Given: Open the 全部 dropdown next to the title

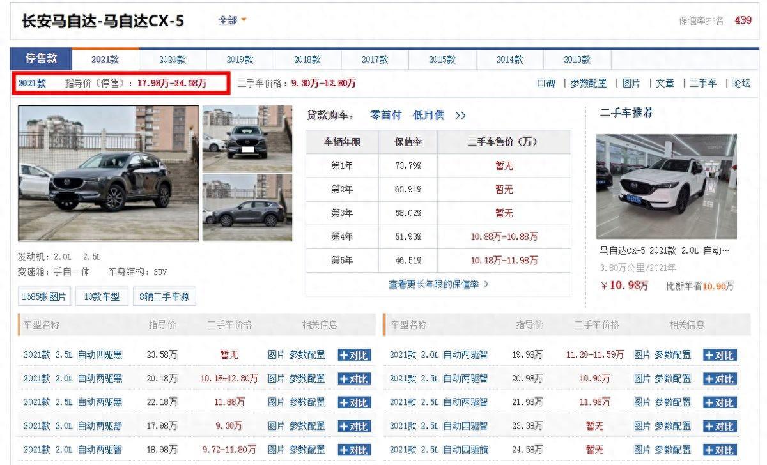Looking at the screenshot, I should click(232, 20).
